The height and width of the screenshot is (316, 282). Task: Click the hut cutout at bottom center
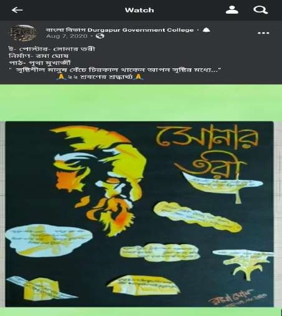143,285
